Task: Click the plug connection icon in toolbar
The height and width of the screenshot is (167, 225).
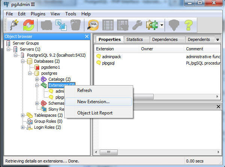Action: point(14,25)
